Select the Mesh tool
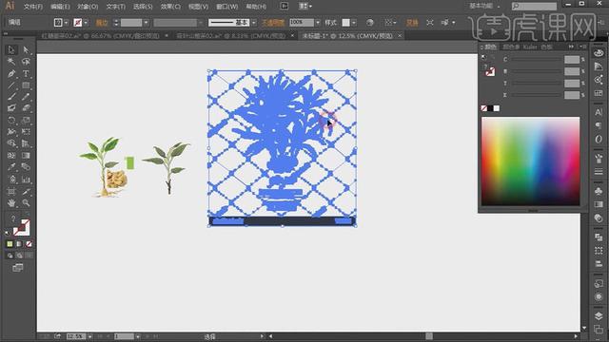Viewport: 609px width, 342px height. pos(11,156)
